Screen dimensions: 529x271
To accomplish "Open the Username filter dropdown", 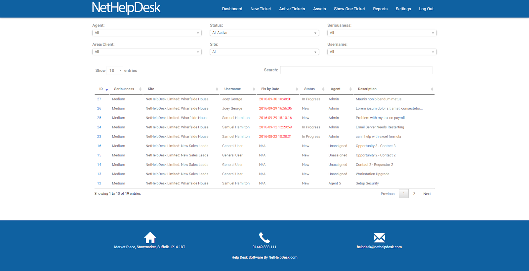I will 382,52.
